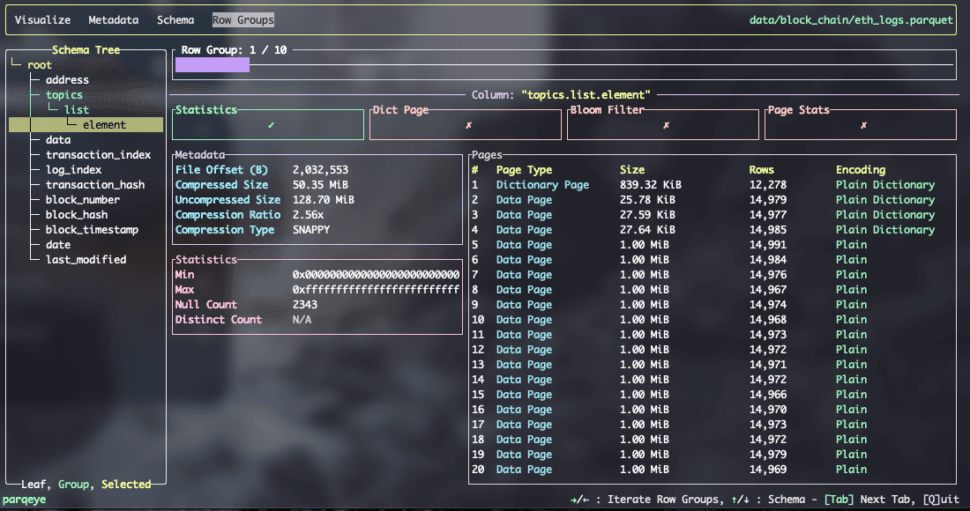Click the Encoding column header
The image size is (970, 511).
pyautogui.click(x=861, y=169)
